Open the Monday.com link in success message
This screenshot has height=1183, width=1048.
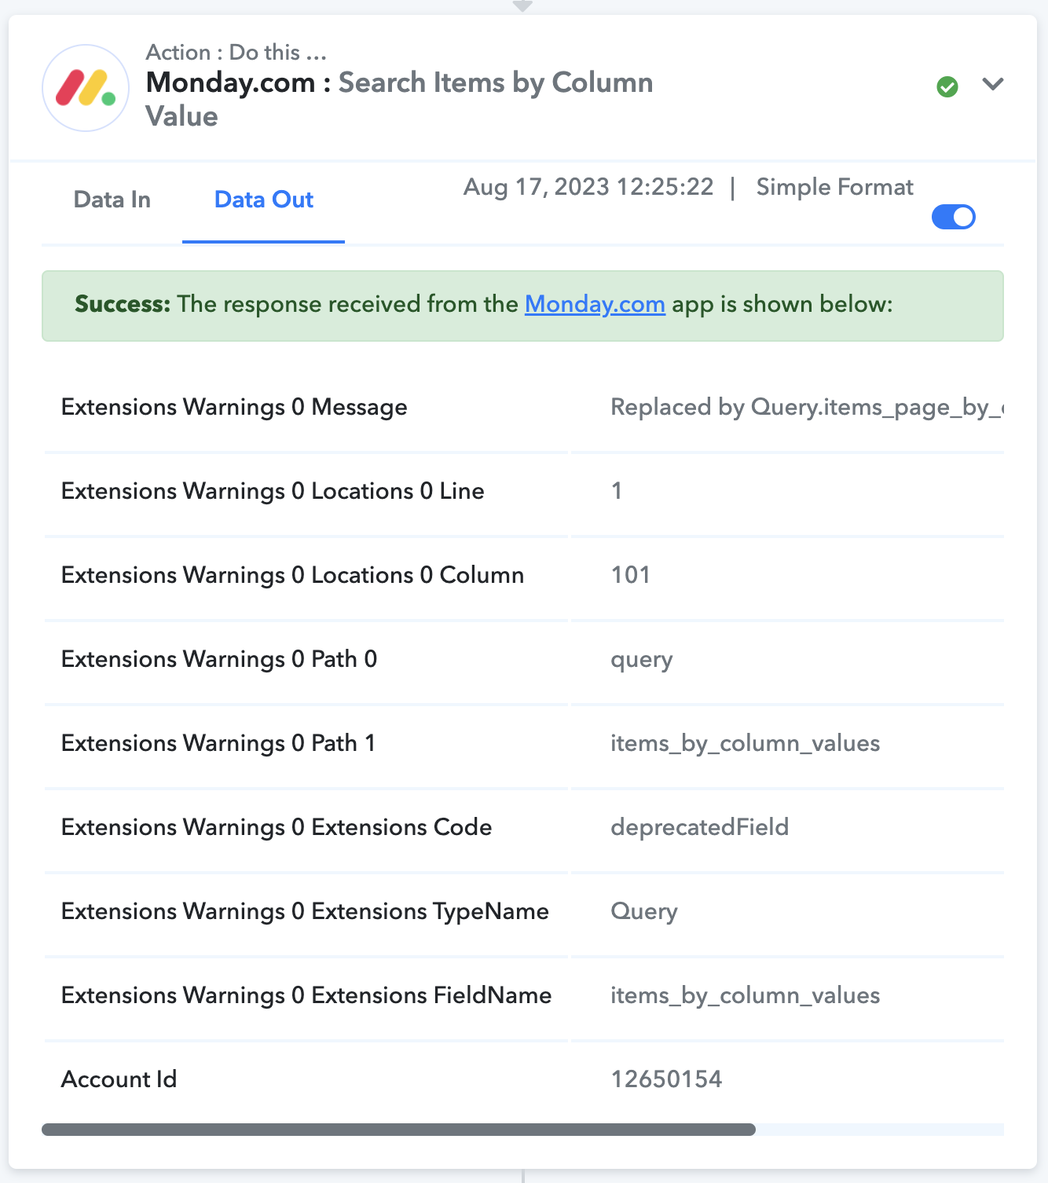coord(595,304)
